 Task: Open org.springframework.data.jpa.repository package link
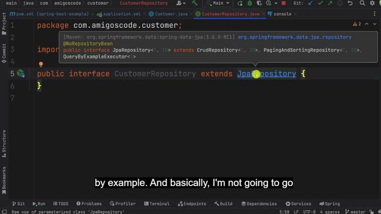295,37
